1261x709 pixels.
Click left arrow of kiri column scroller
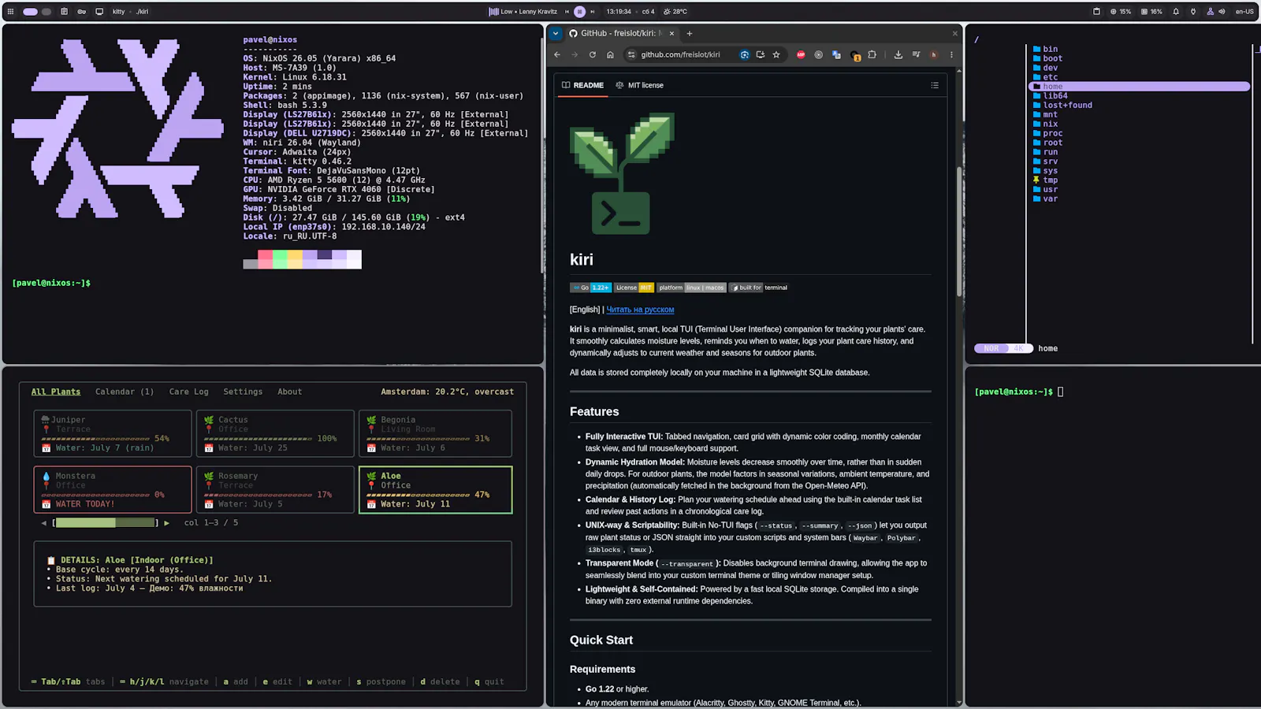[43, 522]
